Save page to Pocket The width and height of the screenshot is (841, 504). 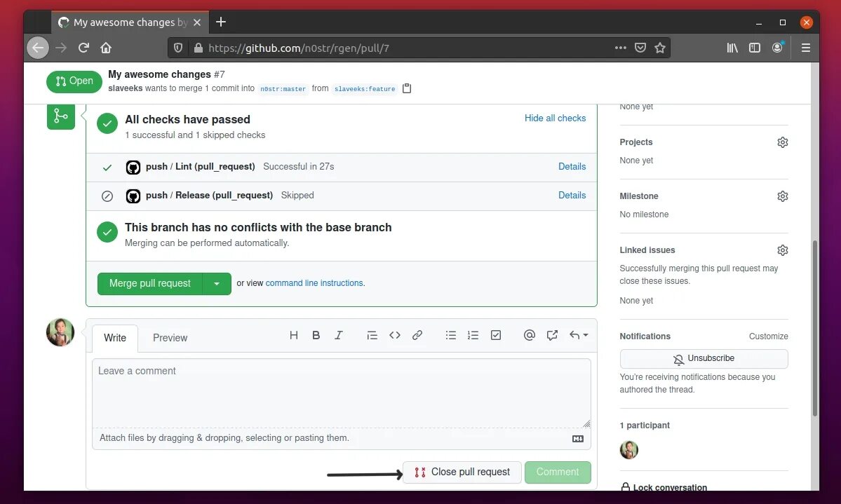(640, 48)
